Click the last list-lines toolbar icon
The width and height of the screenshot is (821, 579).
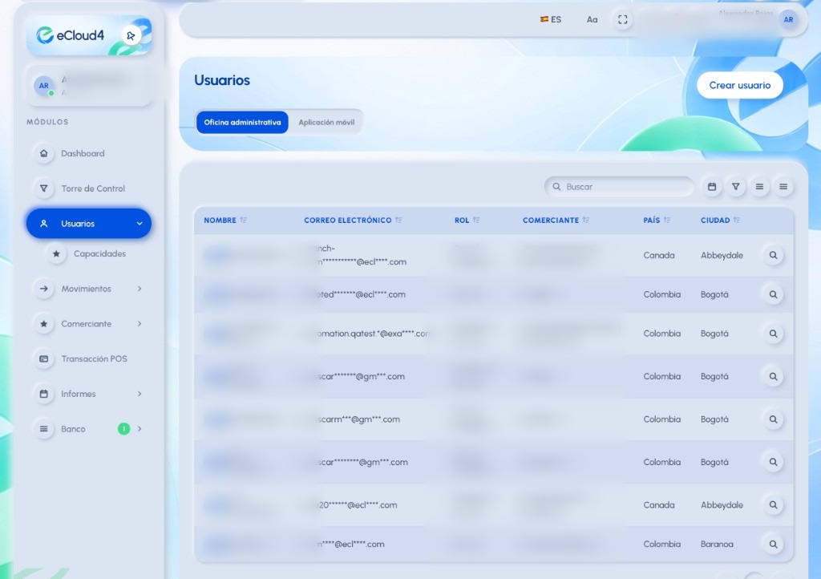tap(783, 186)
